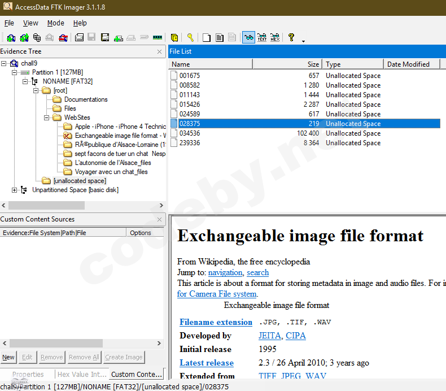Click the Export Files page icon
Screen dimensions: 446x391
click(x=207, y=38)
